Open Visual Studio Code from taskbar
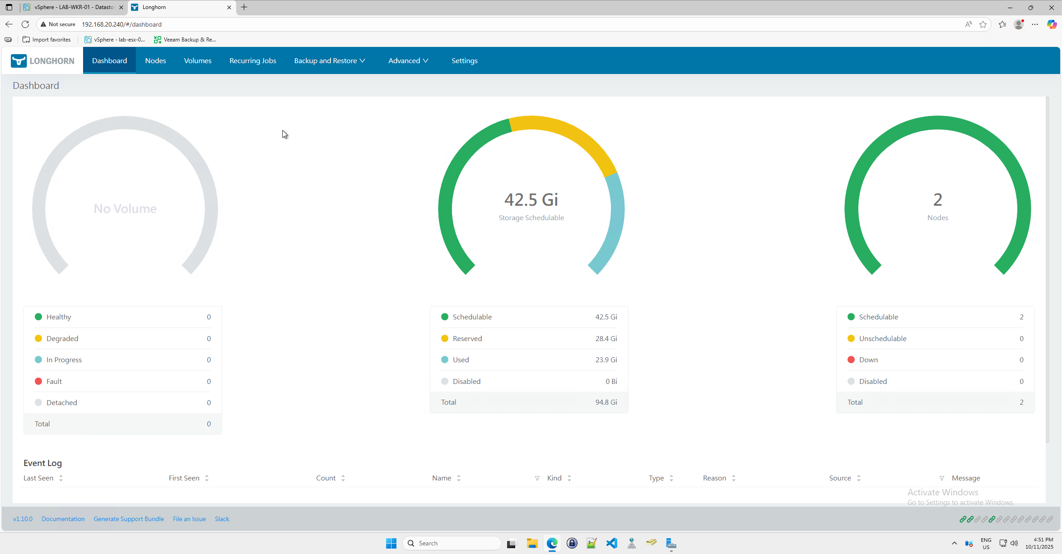The image size is (1062, 554). (611, 543)
